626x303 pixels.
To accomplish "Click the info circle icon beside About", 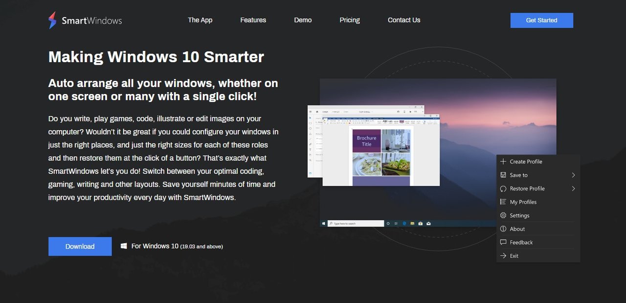I will (x=503, y=229).
